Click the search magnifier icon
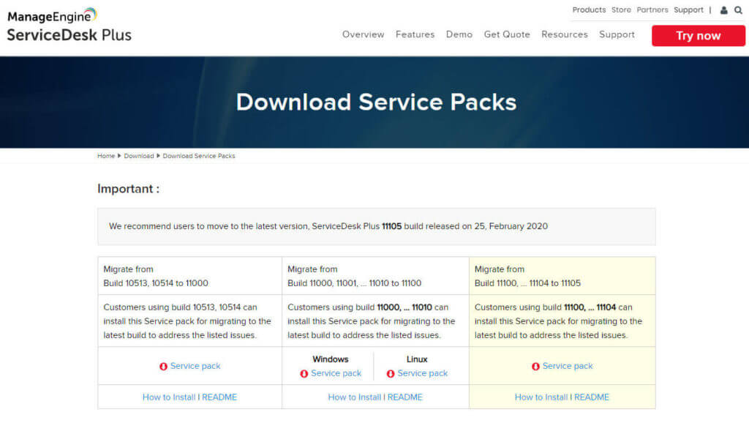 pyautogui.click(x=739, y=10)
